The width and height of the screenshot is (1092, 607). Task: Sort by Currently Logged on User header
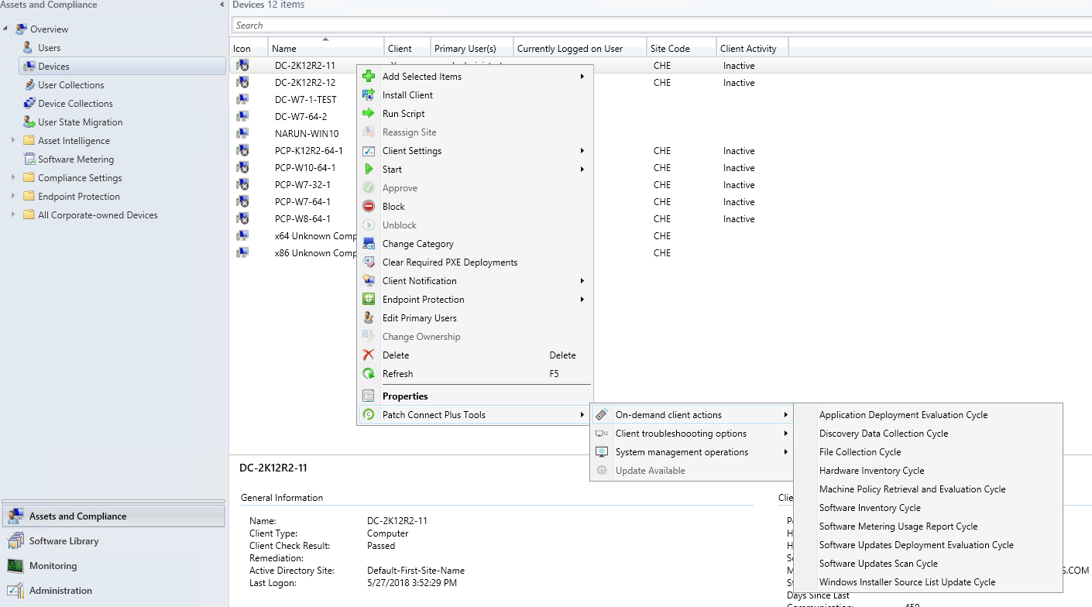(x=579, y=48)
